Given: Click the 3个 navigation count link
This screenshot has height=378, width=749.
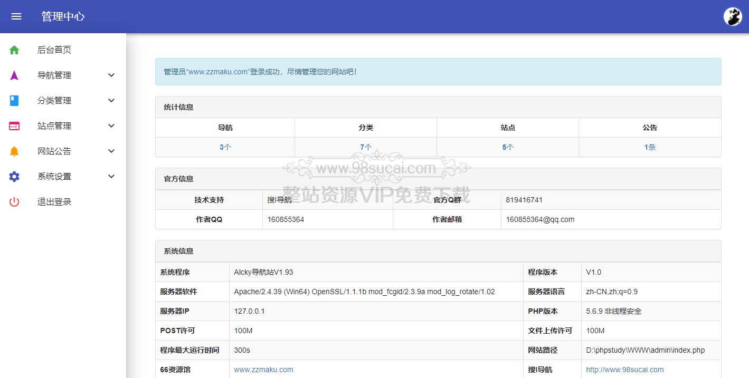Looking at the screenshot, I should [x=224, y=147].
